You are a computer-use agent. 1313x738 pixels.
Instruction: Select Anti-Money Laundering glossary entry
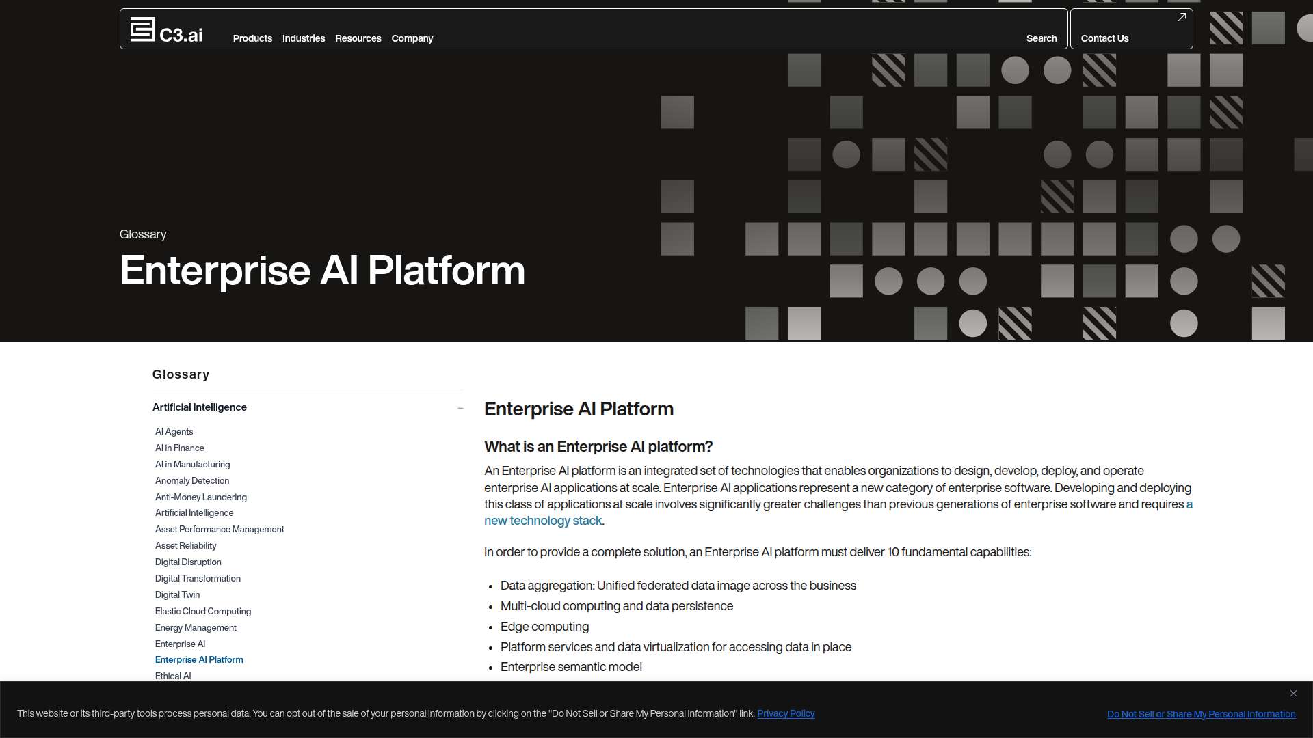point(201,497)
